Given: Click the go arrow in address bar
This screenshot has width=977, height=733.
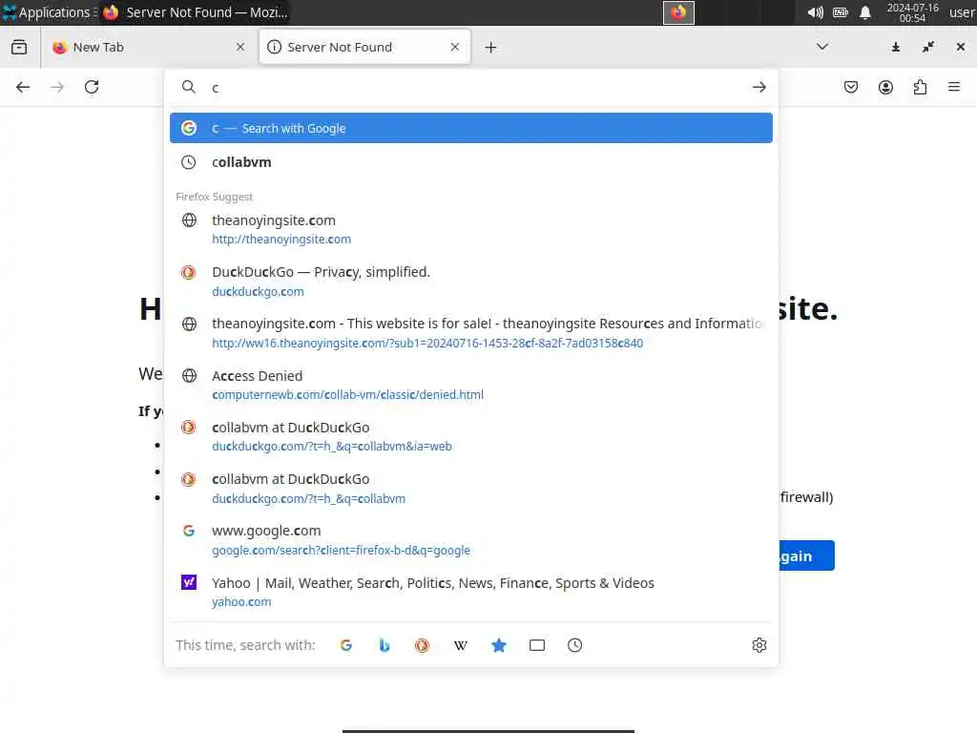Looking at the screenshot, I should coord(759,87).
